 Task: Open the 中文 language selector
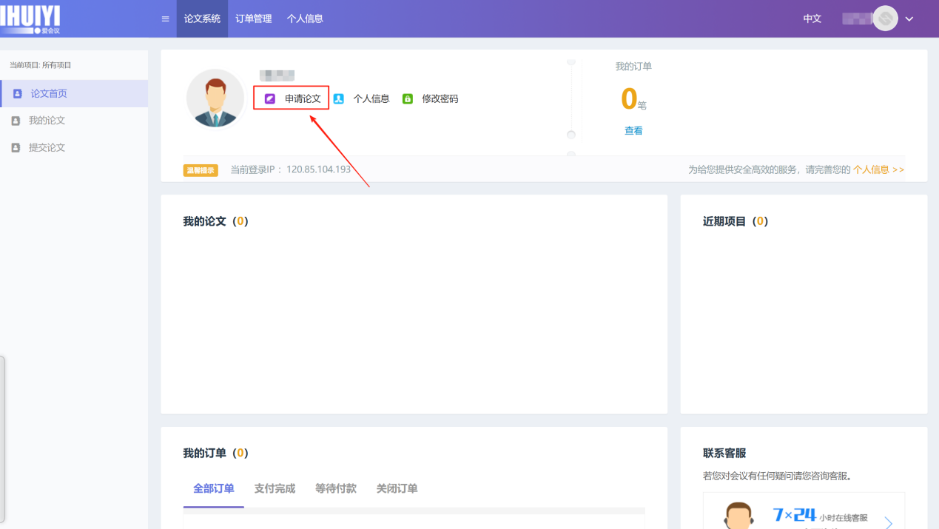[x=812, y=18]
